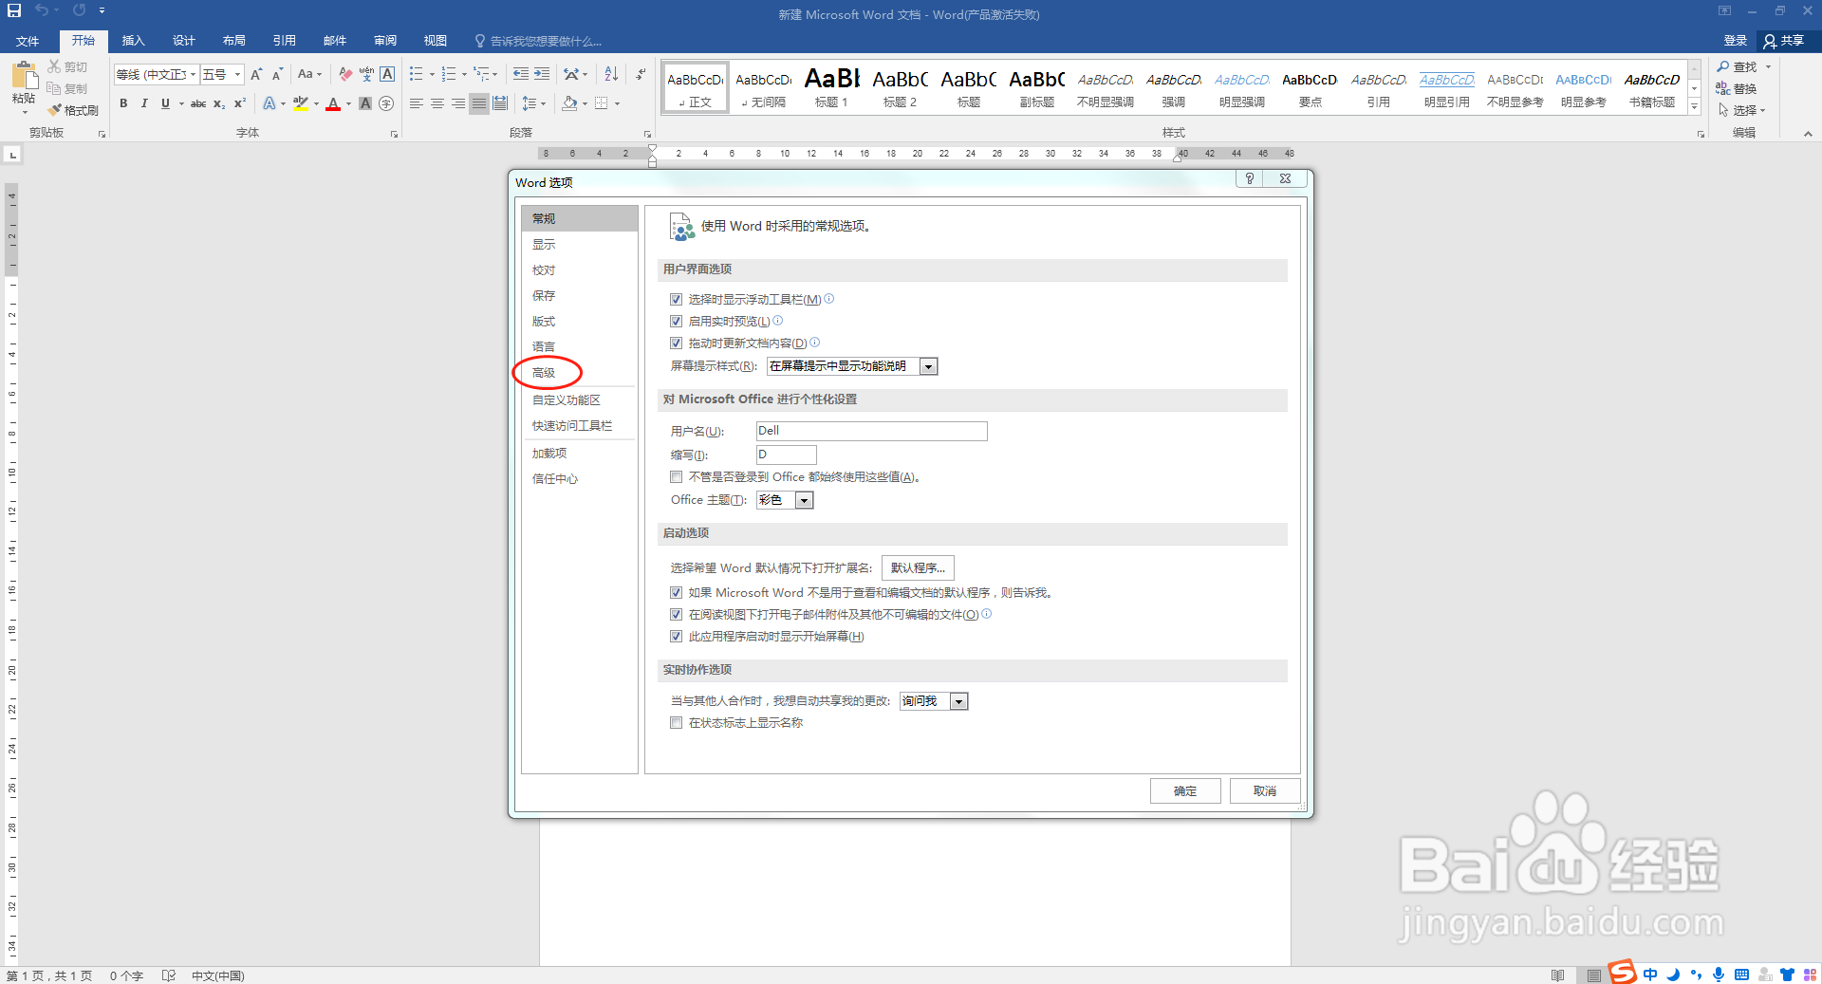The width and height of the screenshot is (1822, 984).
Task: Click the Default Programs button
Action: pos(918,568)
